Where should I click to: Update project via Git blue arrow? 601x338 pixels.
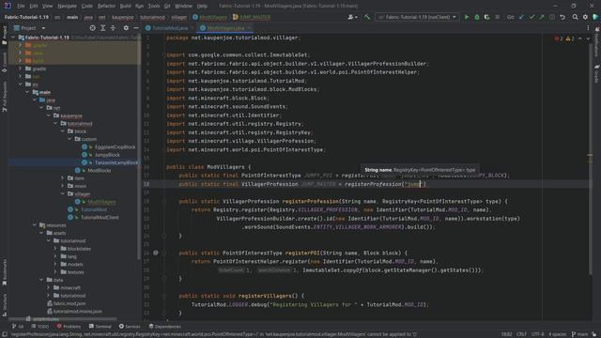coord(522,17)
